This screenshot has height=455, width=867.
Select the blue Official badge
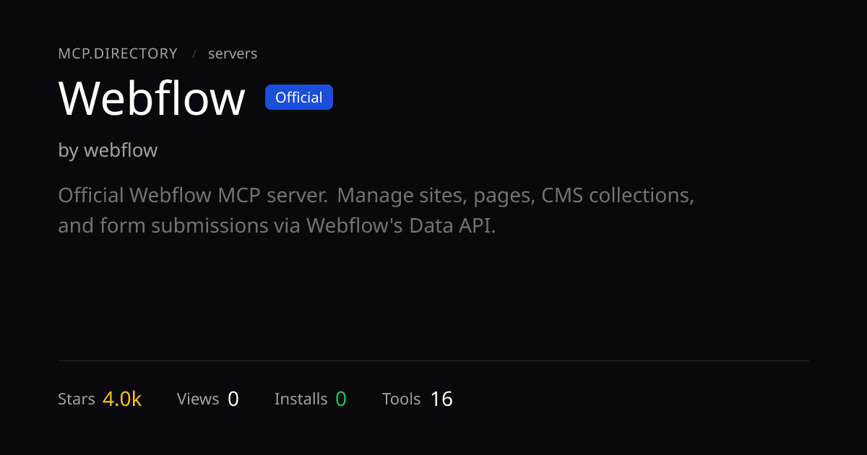click(299, 97)
